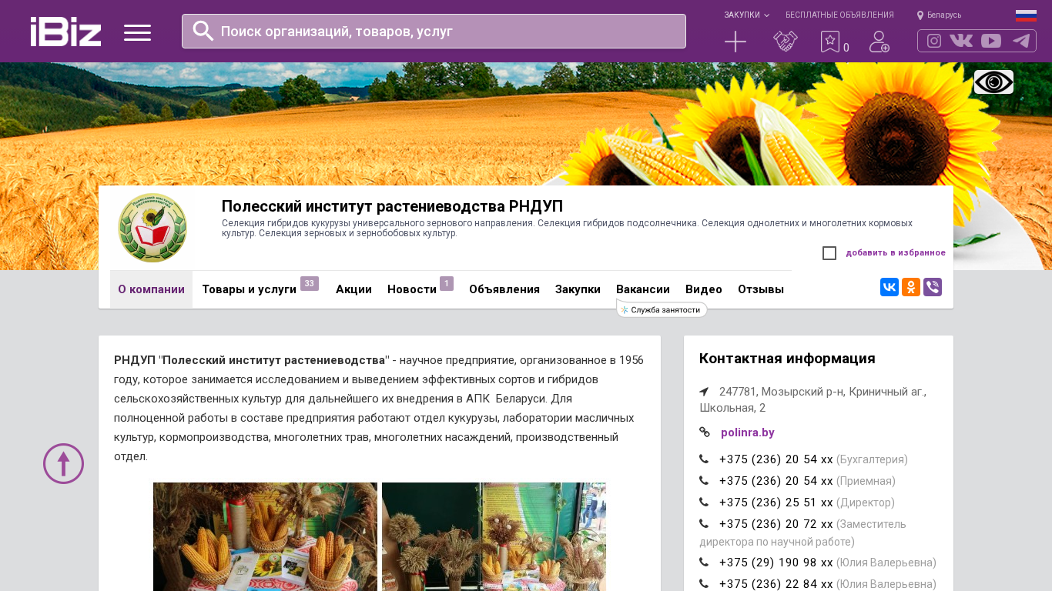1052x591 pixels.
Task: Click the address location arrow icon
Action: pyautogui.click(x=704, y=392)
